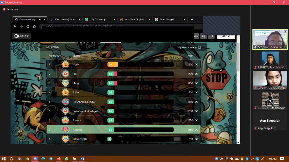Select PESERTA_Luthpiansyah video thumbnail
289x162 pixels.
coord(270,101)
